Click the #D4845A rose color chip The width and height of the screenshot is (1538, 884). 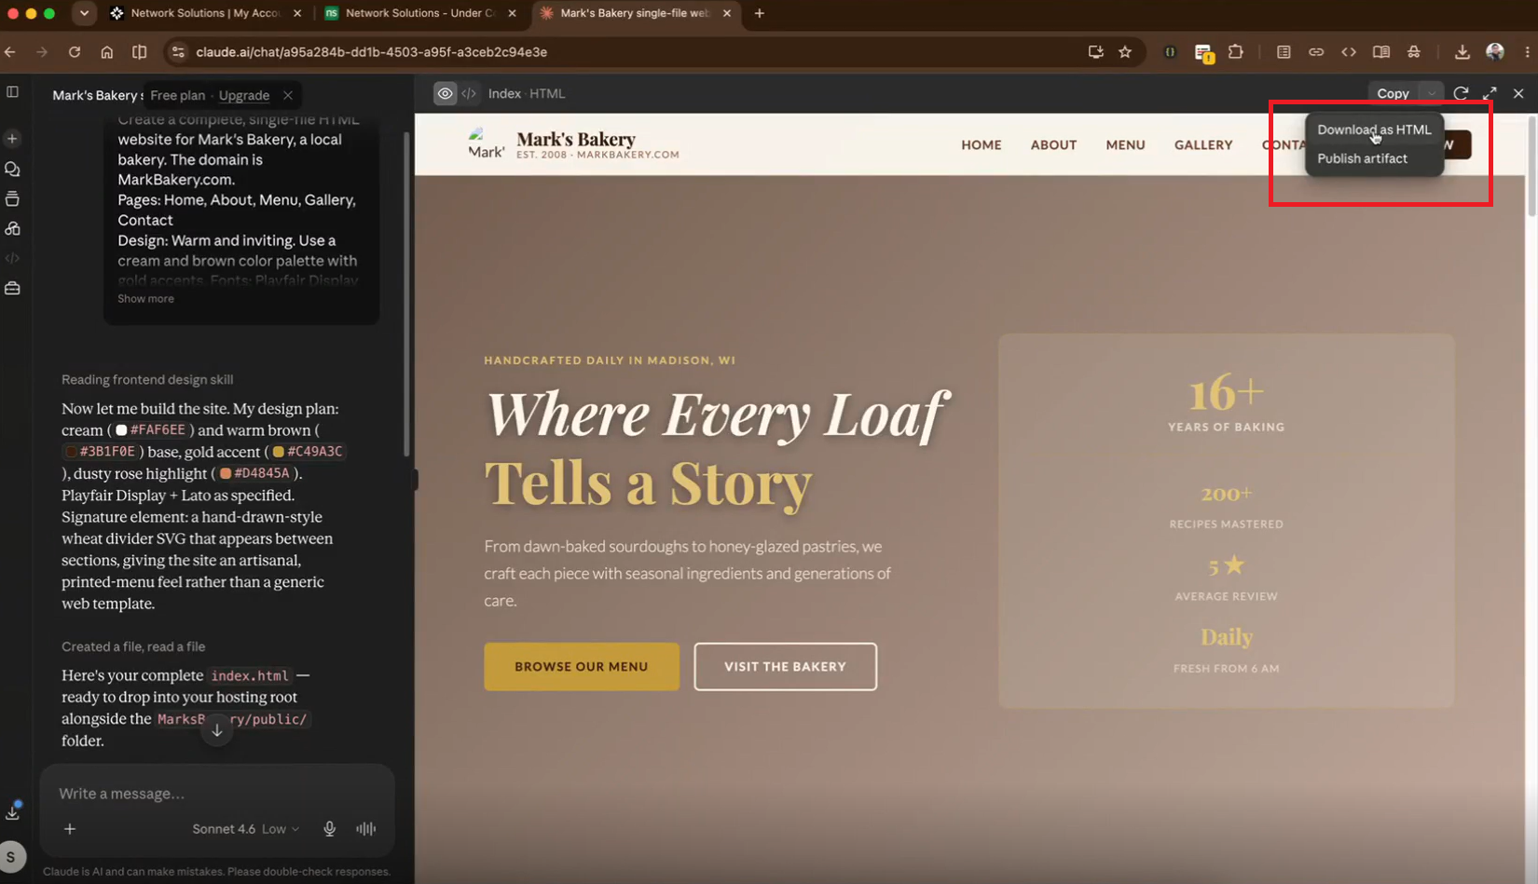click(255, 473)
